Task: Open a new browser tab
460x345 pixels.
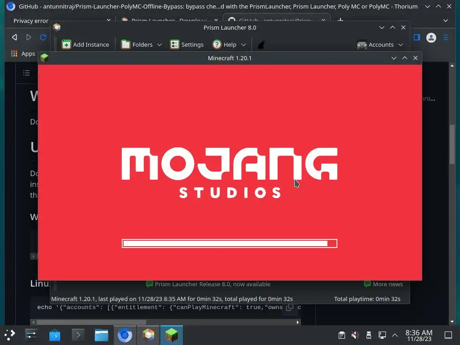Action: 341,20
